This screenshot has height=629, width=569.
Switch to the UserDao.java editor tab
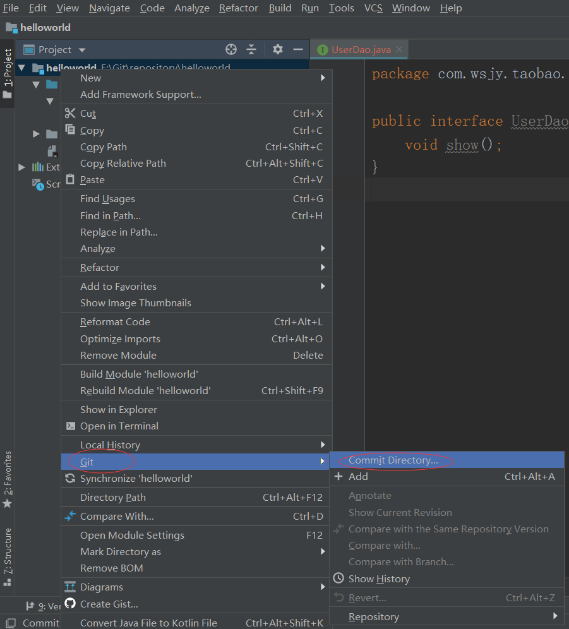pyautogui.click(x=361, y=49)
